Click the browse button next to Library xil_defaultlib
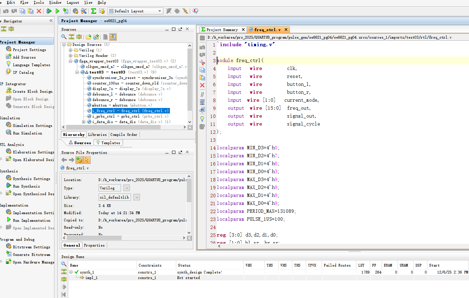Screen dimensions: 469x298 coord(137,197)
